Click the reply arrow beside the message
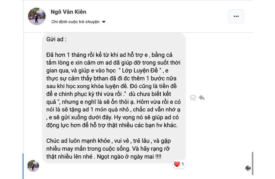Screen dimensions: 275x179 [x=202, y=97]
